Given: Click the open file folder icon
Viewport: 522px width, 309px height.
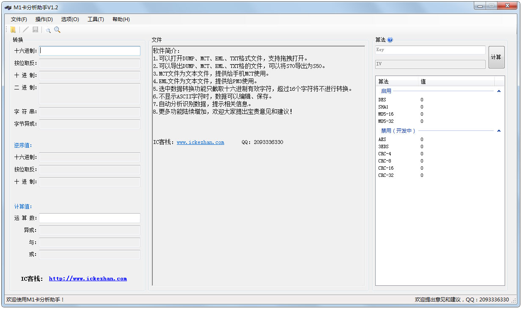Looking at the screenshot, I should click(x=13, y=30).
